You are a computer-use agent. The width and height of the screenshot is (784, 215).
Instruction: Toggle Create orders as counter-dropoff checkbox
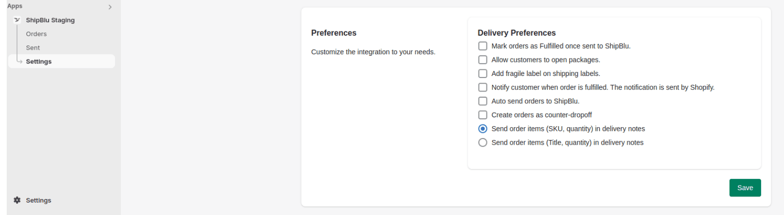(483, 115)
